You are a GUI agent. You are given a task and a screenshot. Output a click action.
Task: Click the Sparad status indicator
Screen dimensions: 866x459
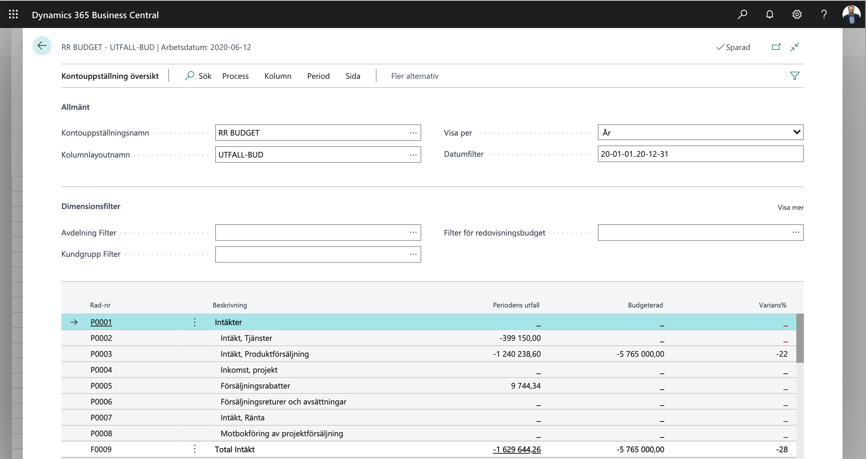click(x=733, y=47)
